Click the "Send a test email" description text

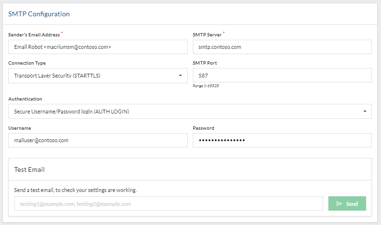click(76, 190)
